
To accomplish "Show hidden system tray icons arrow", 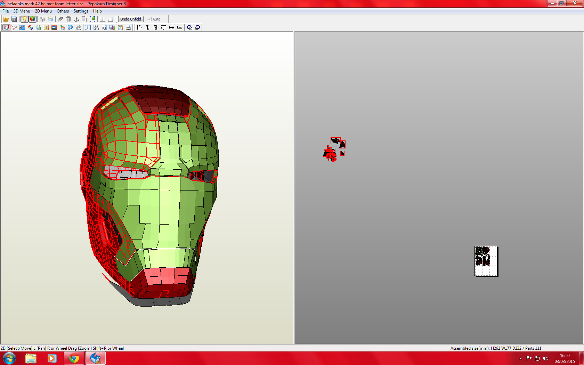I will coord(520,358).
